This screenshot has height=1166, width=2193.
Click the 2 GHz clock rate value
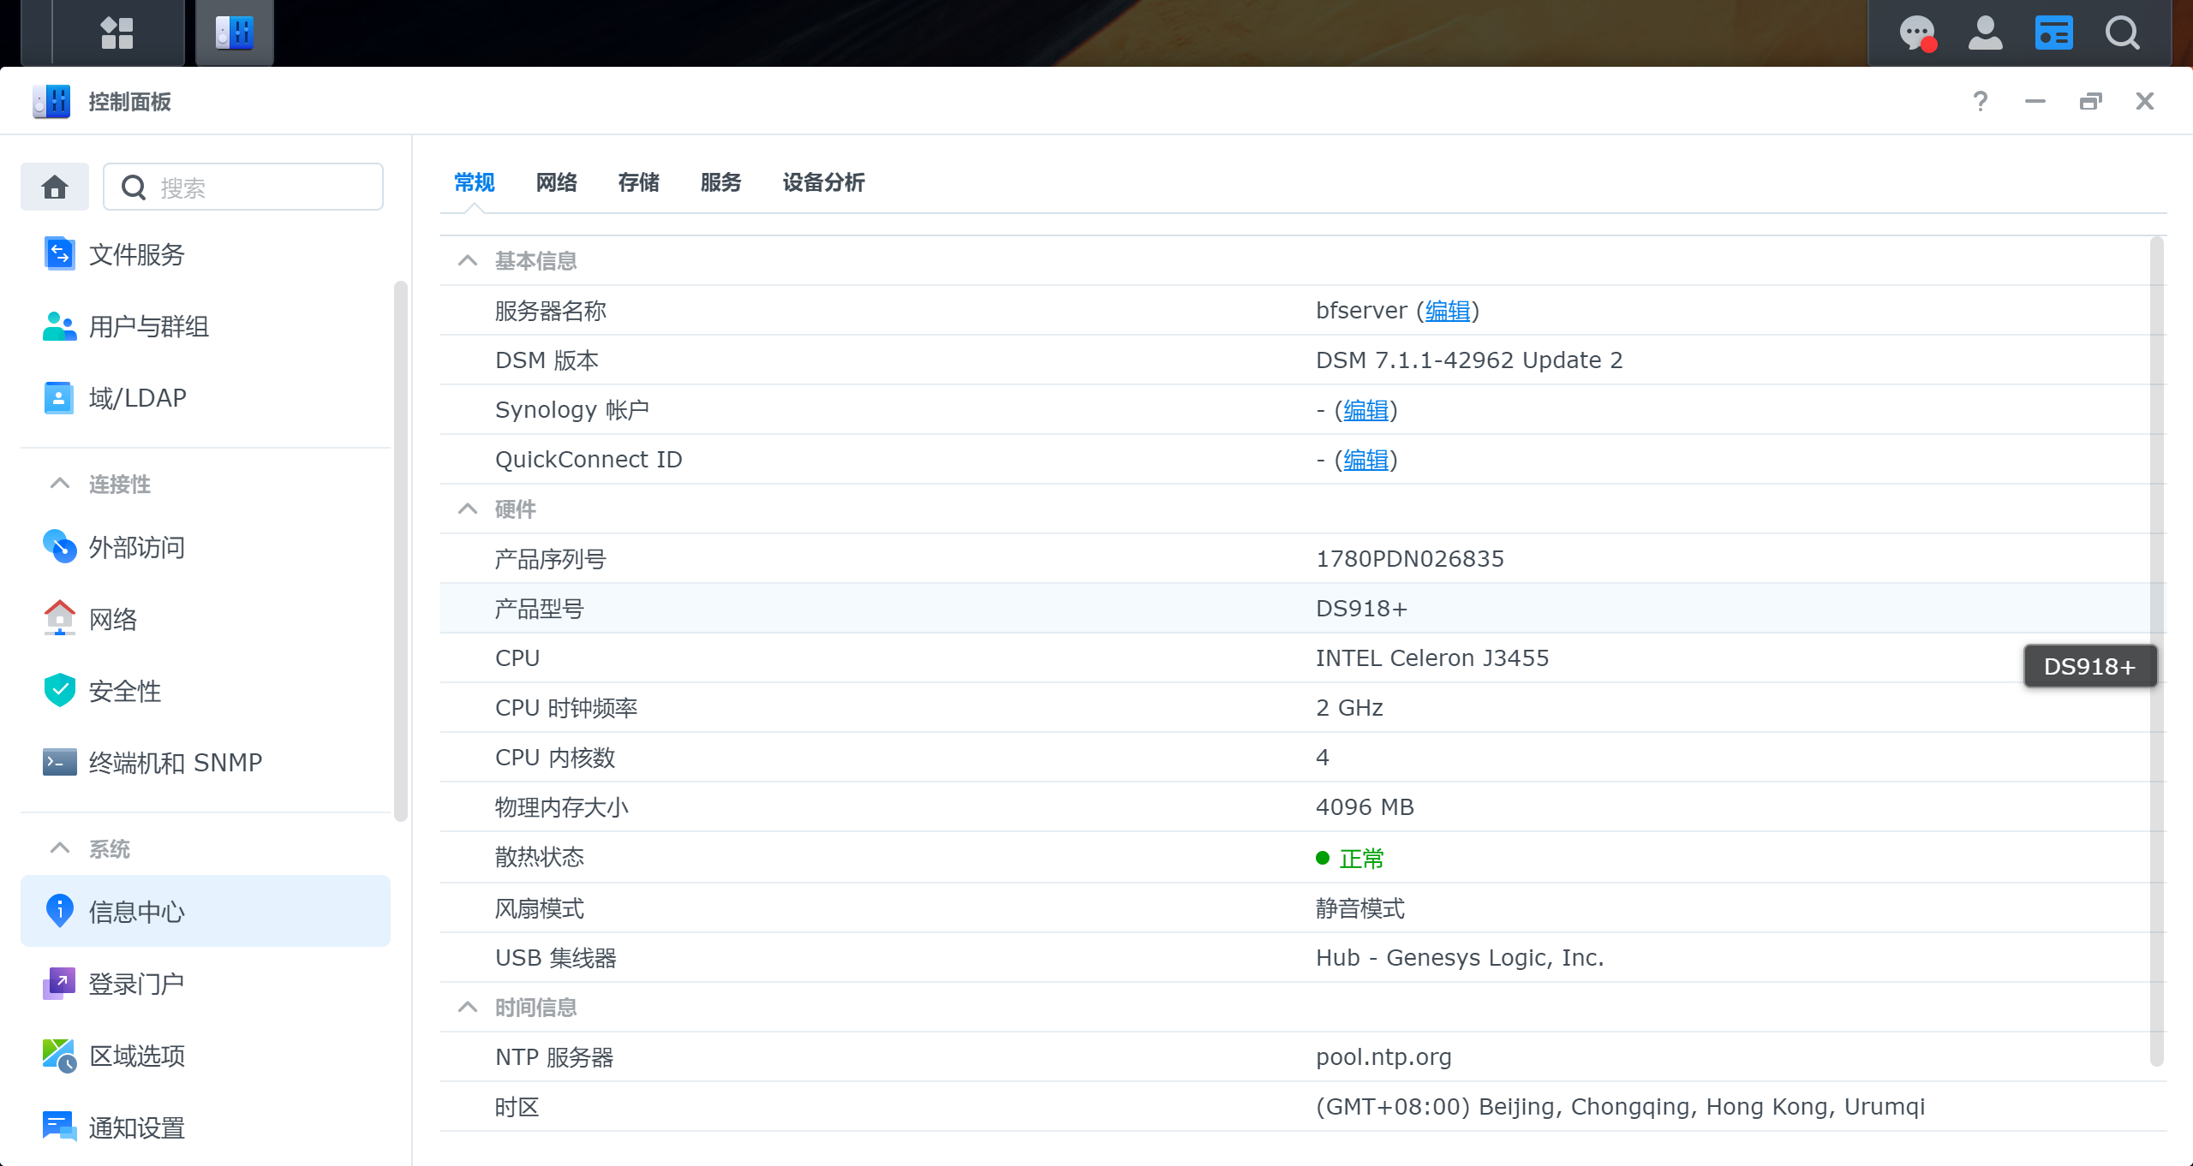tap(1349, 708)
